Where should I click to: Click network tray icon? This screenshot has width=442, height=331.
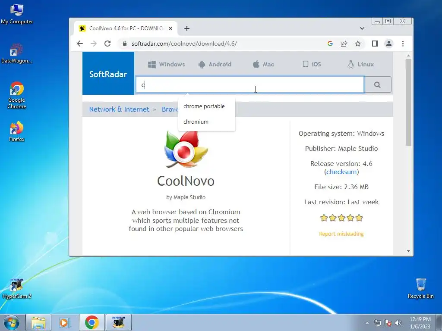377,323
